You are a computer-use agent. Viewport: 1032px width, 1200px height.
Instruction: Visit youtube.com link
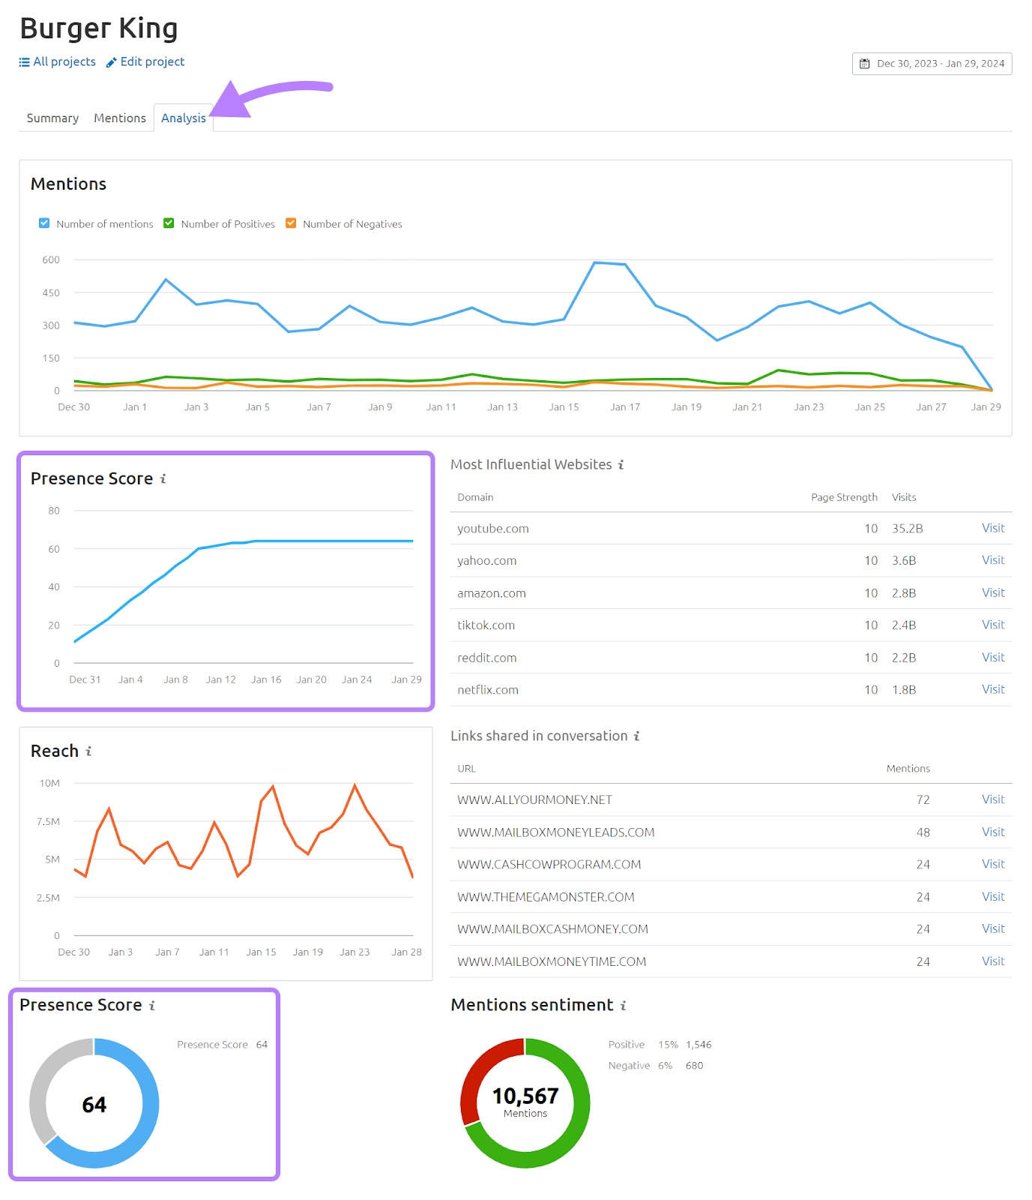coord(993,528)
